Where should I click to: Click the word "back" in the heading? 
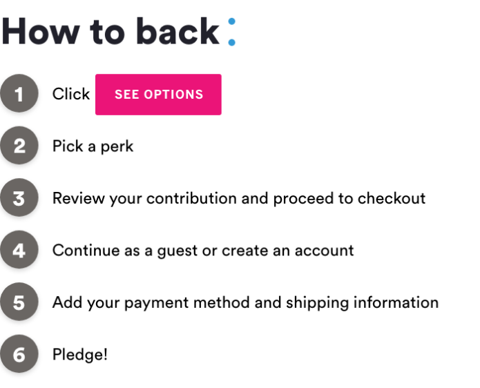tap(177, 32)
